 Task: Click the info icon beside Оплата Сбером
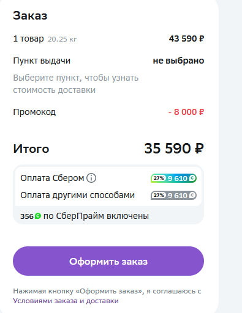pos(91,178)
